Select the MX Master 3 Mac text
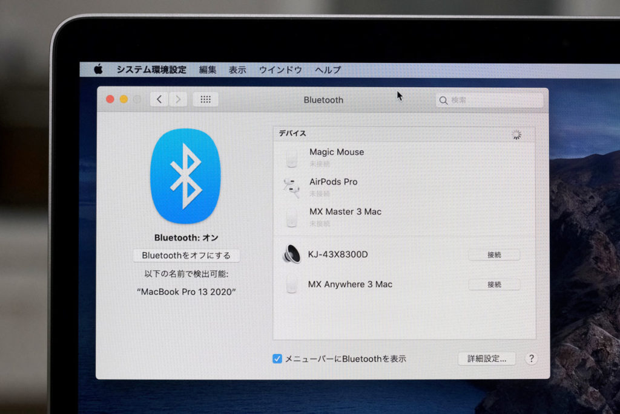This screenshot has width=620, height=414. 345,212
